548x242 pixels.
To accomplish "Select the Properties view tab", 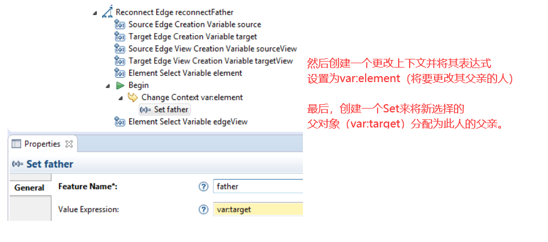I will click(42, 144).
